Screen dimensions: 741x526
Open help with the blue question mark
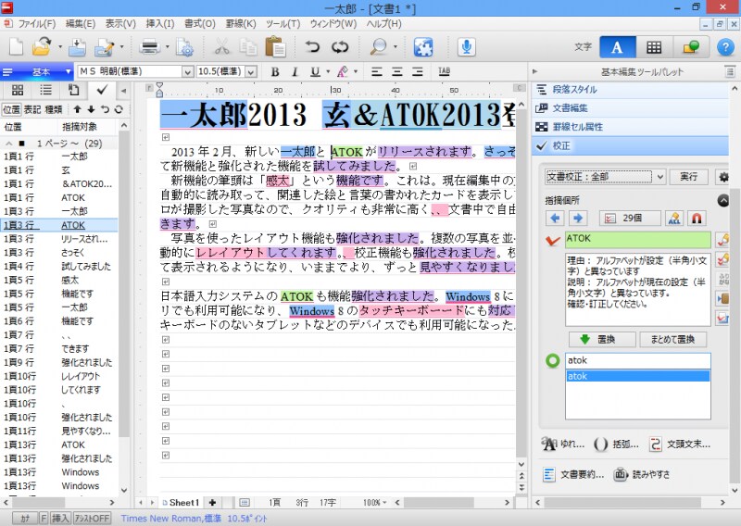click(x=725, y=47)
